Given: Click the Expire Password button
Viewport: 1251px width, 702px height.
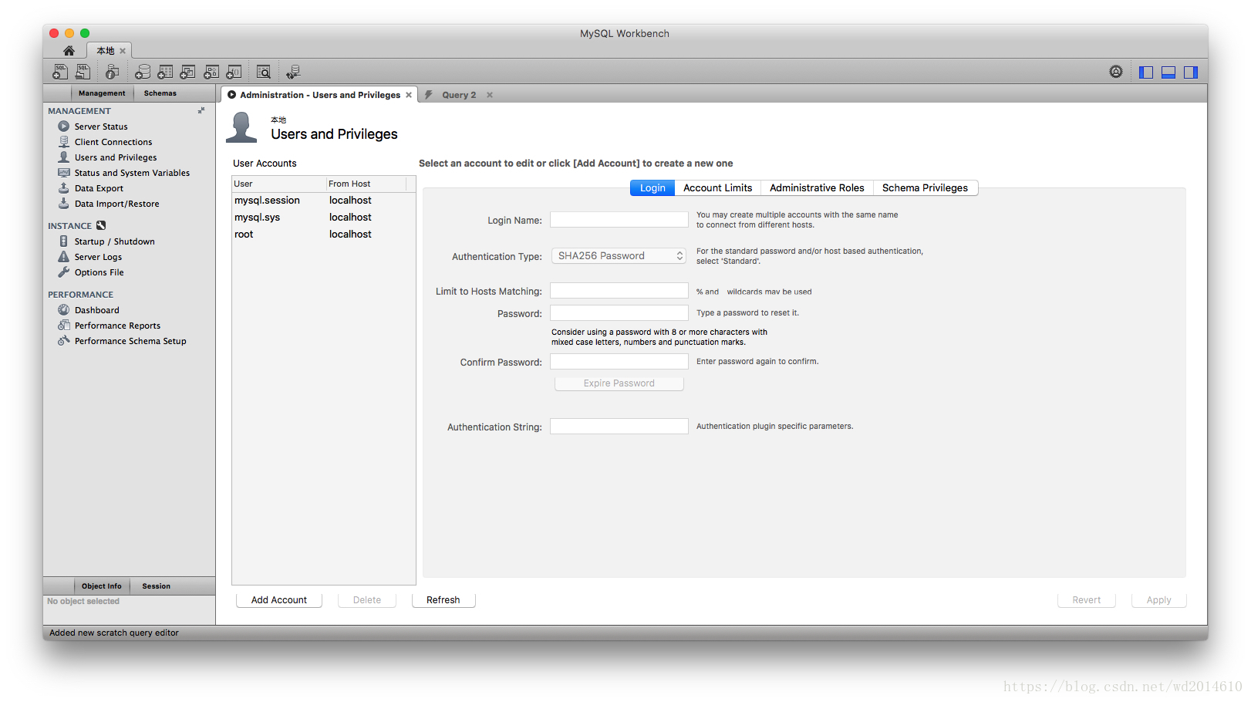Looking at the screenshot, I should (619, 383).
